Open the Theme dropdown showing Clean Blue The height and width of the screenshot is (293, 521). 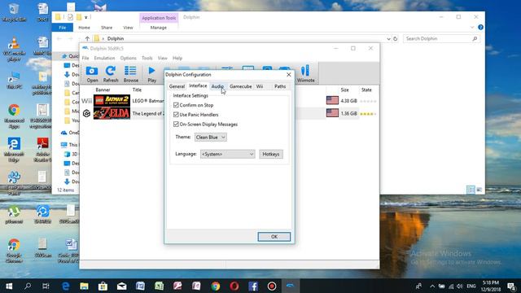tap(211, 138)
